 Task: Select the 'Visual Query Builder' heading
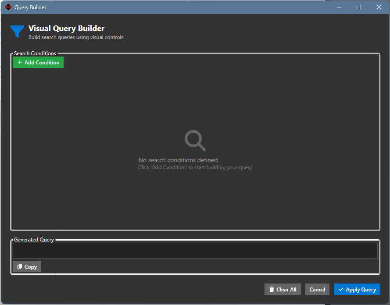[66, 28]
